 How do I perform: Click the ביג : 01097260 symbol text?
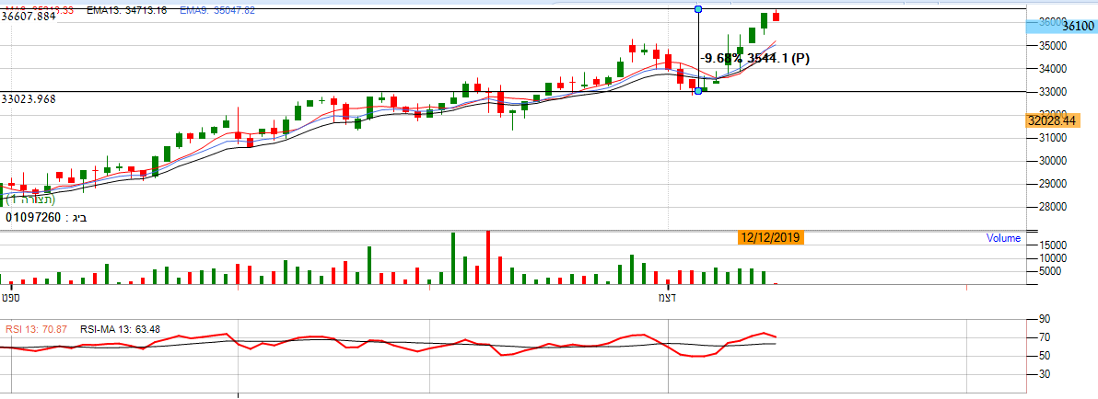coord(46,217)
